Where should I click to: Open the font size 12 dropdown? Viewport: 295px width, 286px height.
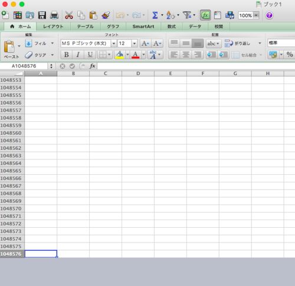tap(135, 44)
